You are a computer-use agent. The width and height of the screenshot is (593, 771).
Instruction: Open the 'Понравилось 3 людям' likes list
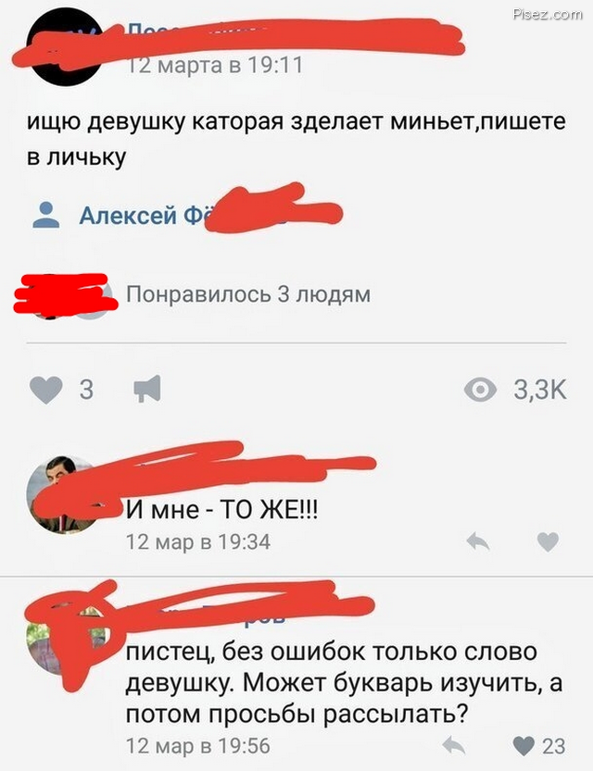(x=248, y=294)
